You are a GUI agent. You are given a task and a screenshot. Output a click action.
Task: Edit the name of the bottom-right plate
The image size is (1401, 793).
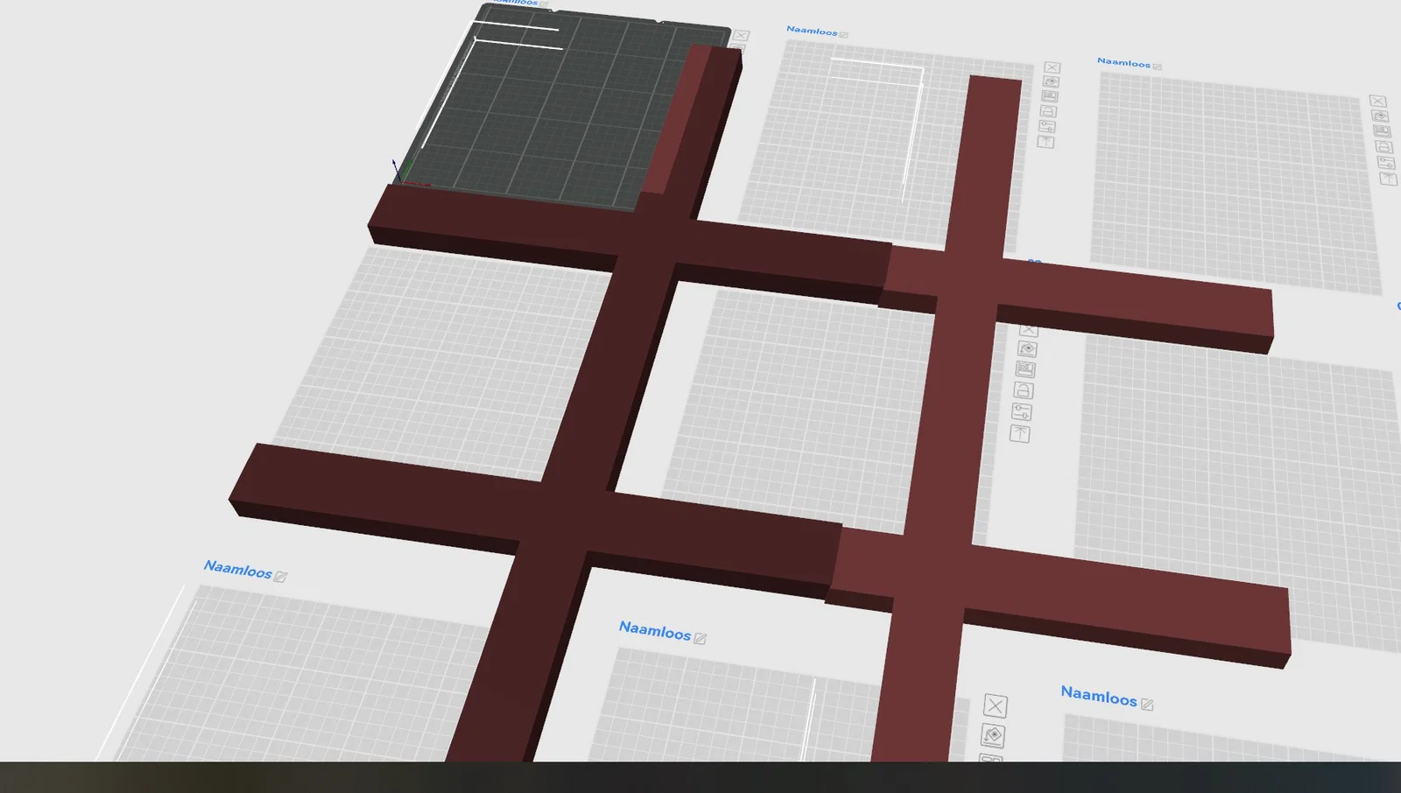(1147, 704)
